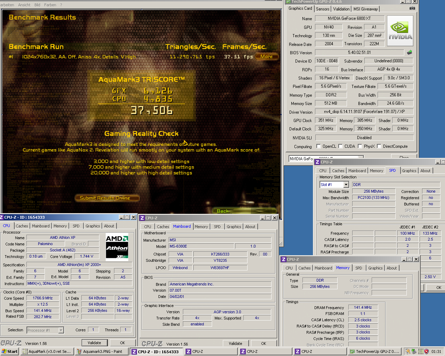Click the Paint icon on the taskbar

click(79, 351)
